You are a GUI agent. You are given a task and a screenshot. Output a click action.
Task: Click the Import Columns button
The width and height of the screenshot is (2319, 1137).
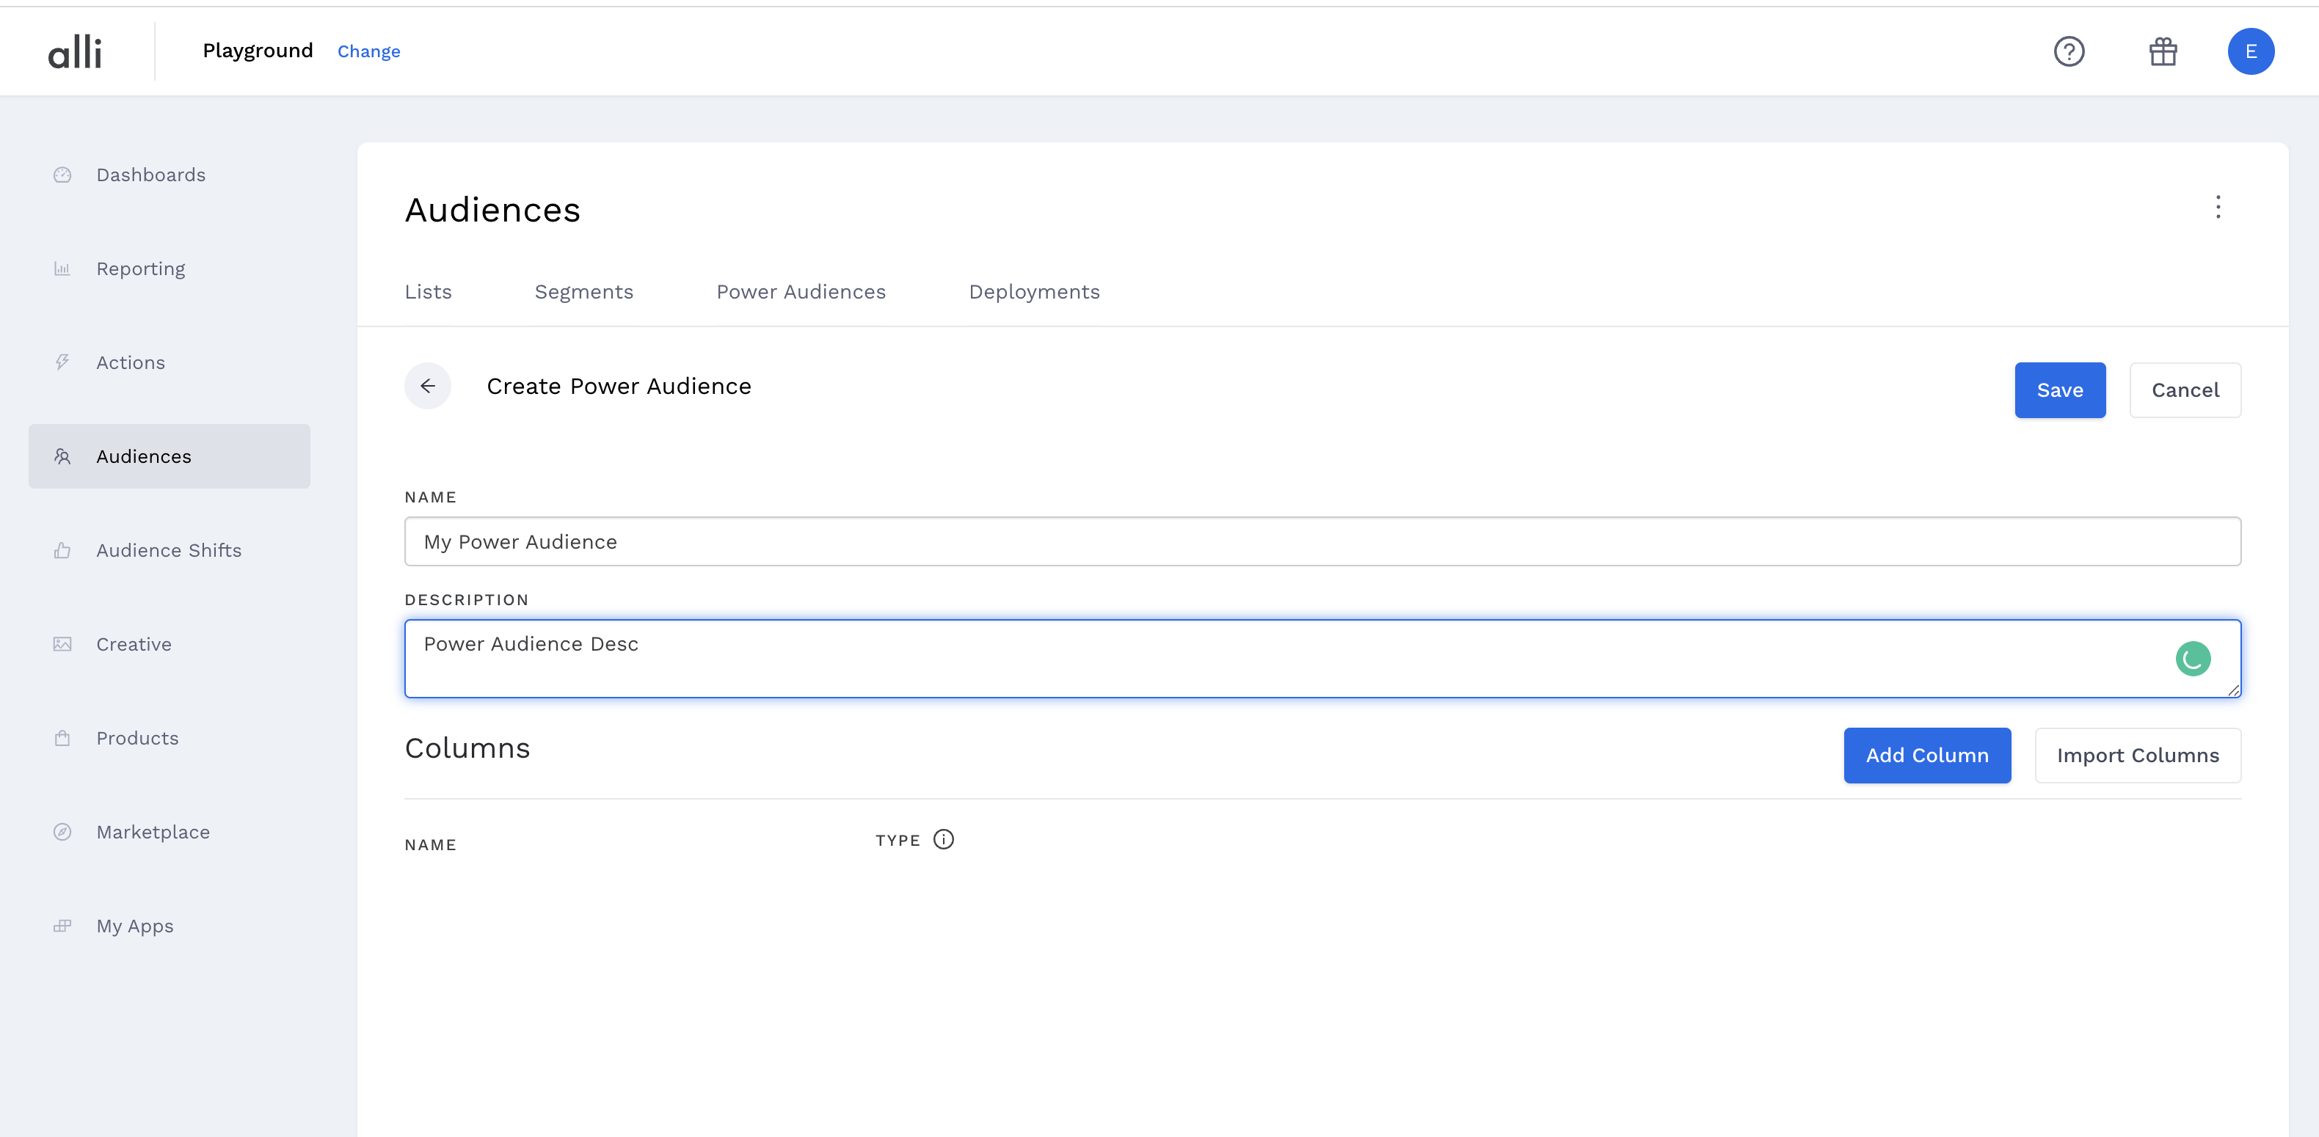click(2137, 756)
